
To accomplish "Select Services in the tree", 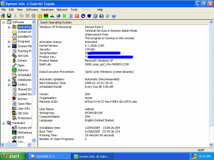I will pos(23,56).
